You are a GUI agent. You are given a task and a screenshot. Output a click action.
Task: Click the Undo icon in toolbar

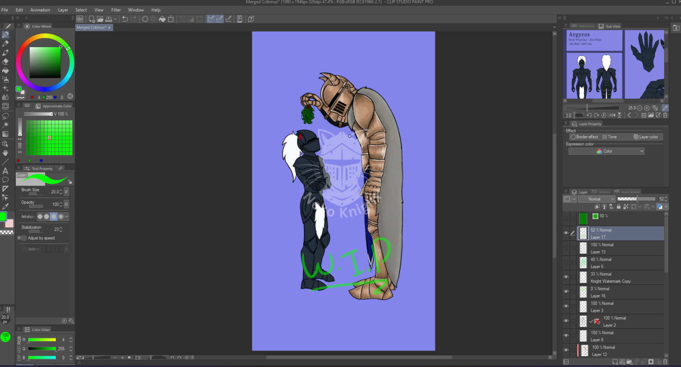(125, 19)
